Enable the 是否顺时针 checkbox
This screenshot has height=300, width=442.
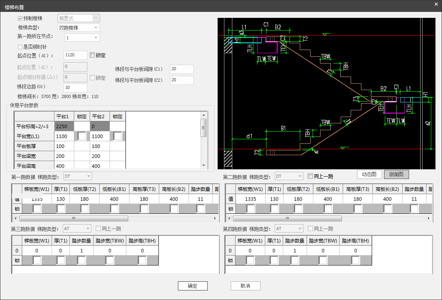pos(20,47)
